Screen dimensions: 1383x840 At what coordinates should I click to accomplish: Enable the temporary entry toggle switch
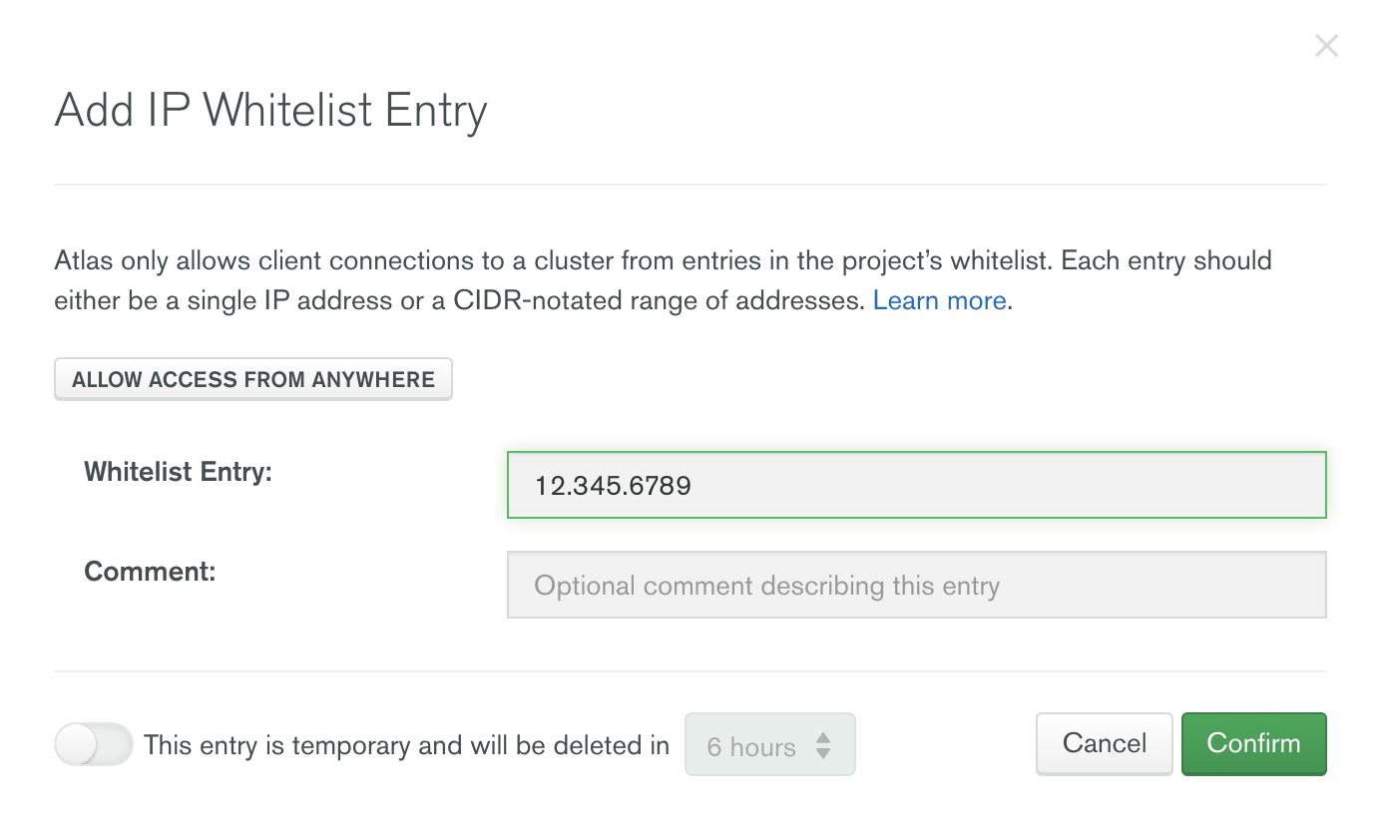pos(93,744)
